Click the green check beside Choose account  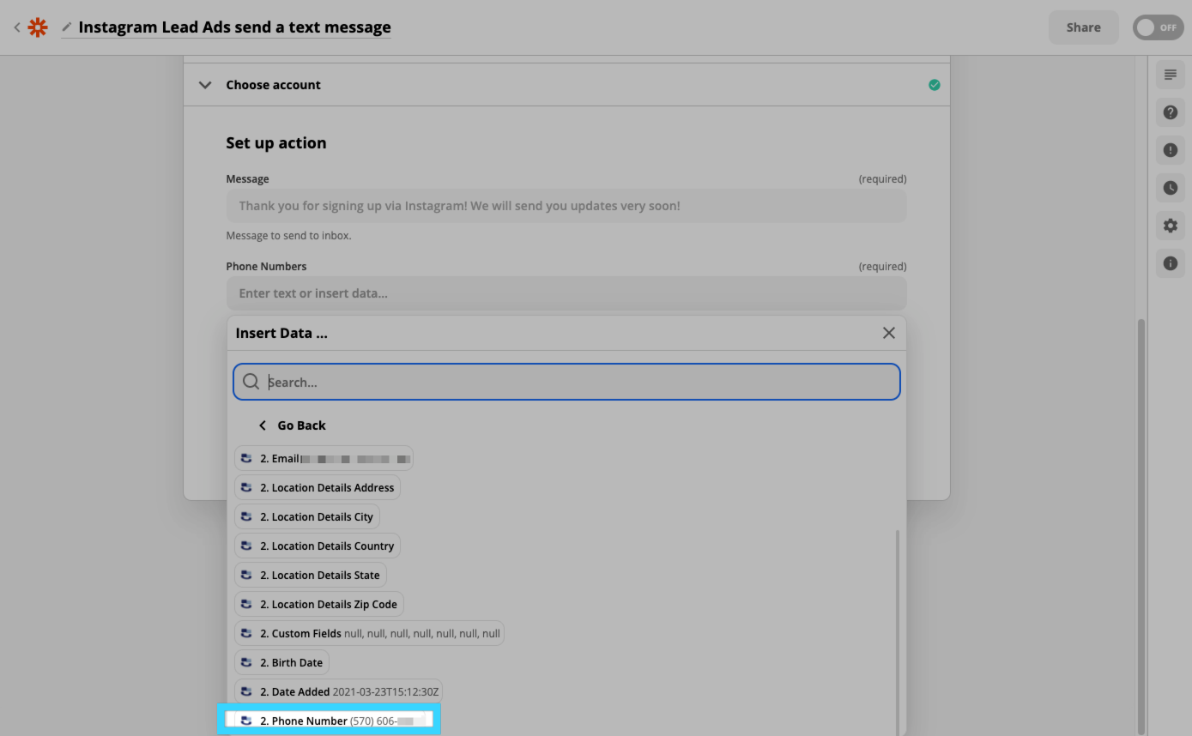point(934,85)
